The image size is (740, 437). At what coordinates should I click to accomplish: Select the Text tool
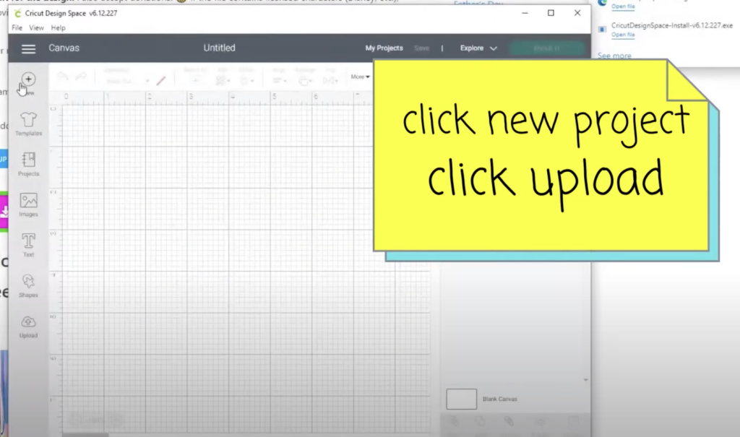point(29,243)
